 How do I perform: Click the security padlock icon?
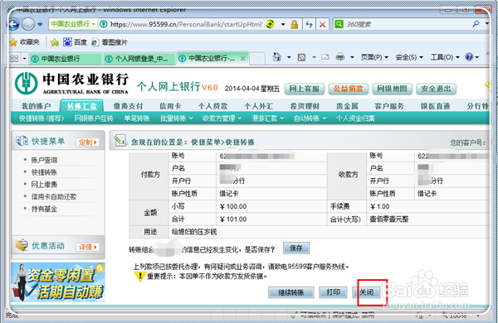pos(295,24)
